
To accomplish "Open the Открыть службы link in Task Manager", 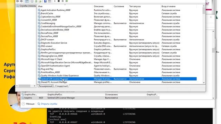I will point(49,104).
